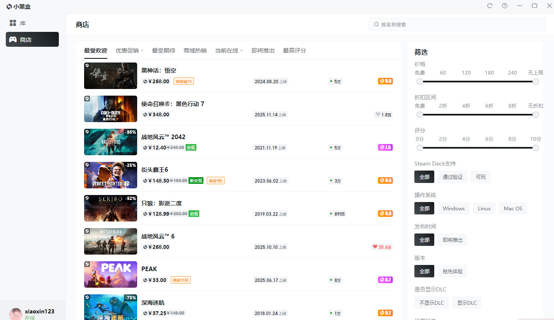Click the 9.8 score badge for 只狼：影逝二度
The width and height of the screenshot is (554, 320).
[x=385, y=214]
